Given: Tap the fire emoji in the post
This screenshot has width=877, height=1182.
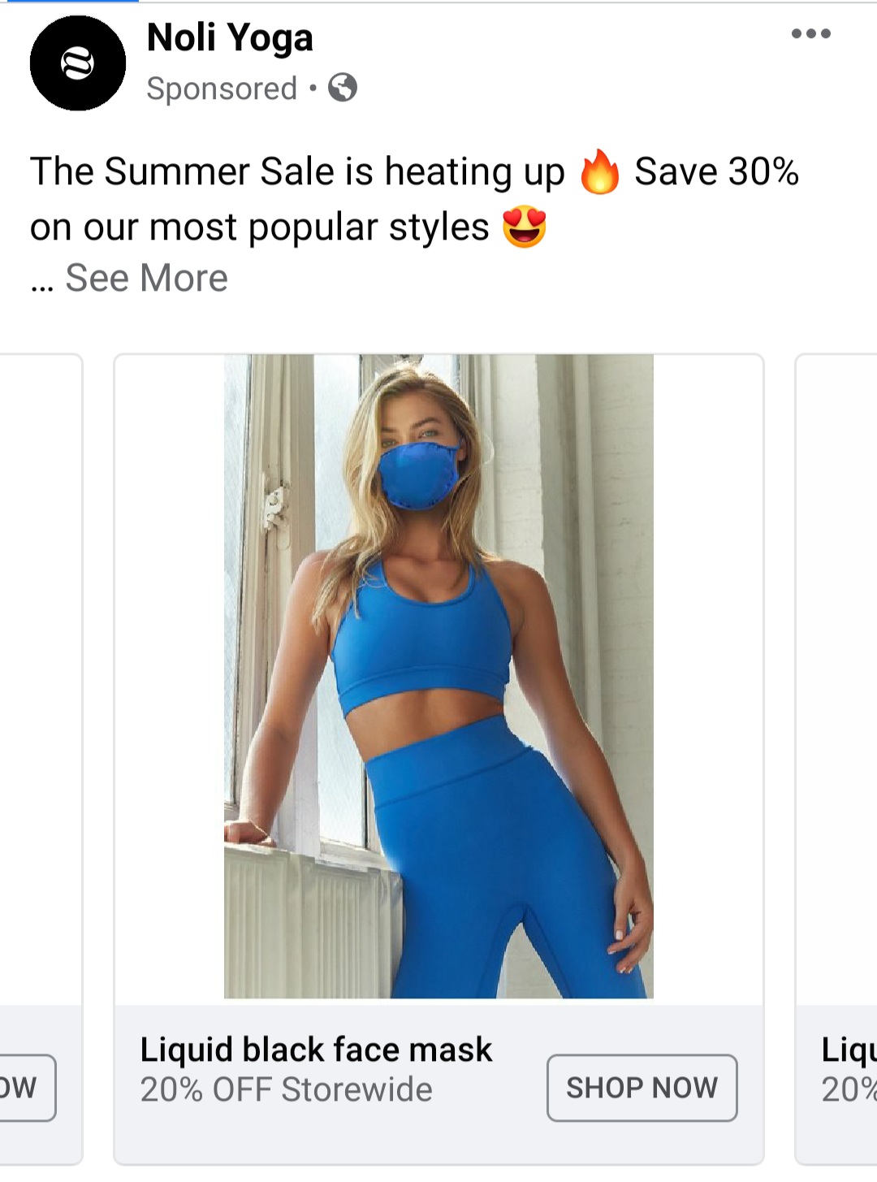Looking at the screenshot, I should tap(599, 171).
